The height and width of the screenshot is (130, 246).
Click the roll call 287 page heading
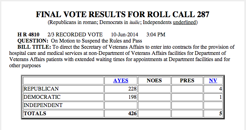point(123,14)
